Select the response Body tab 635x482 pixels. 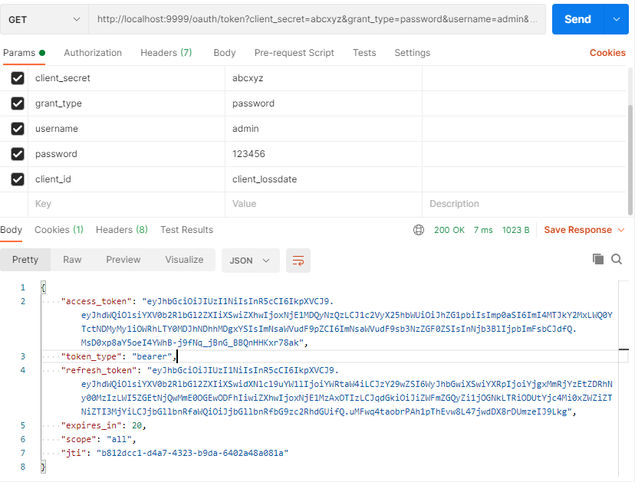tap(11, 230)
